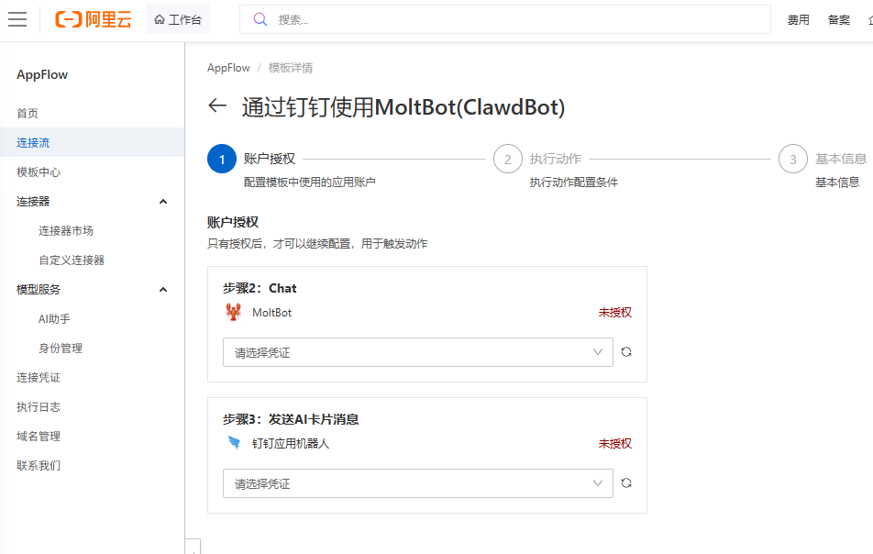Collapse the 模型服务 sidebar group
This screenshot has height=554, width=873.
click(163, 290)
